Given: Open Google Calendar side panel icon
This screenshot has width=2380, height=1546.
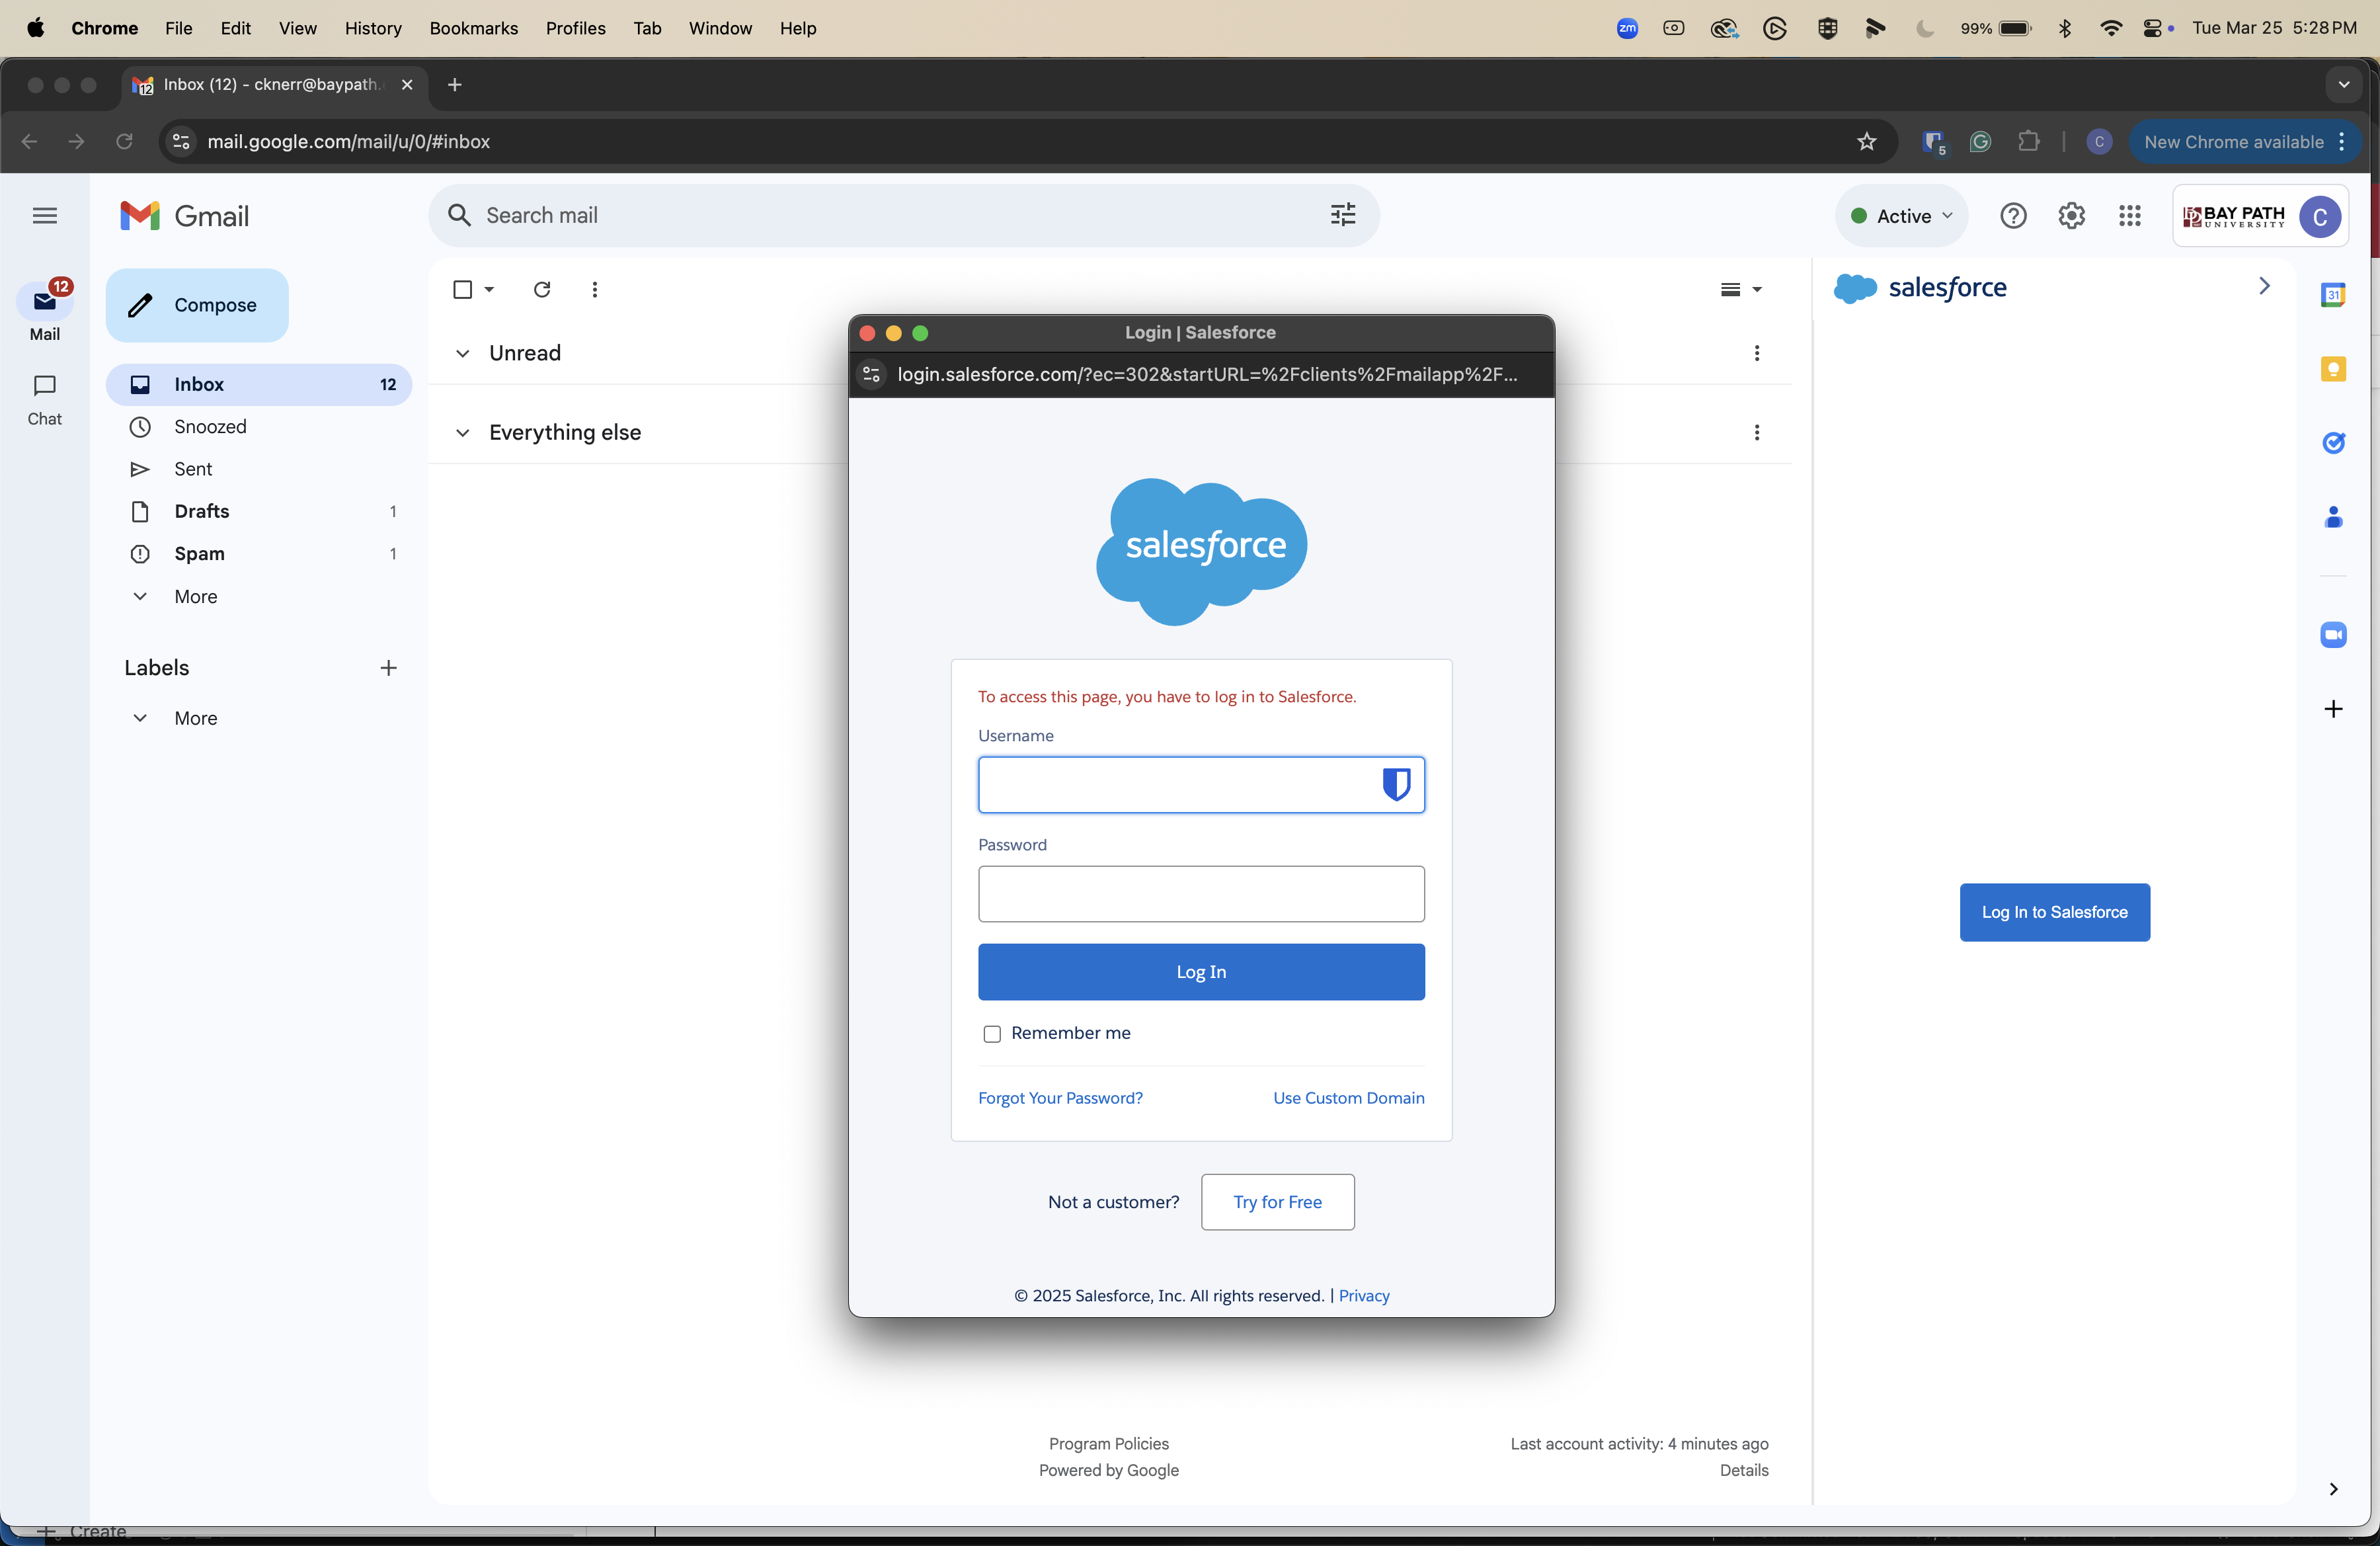Looking at the screenshot, I should pos(2333,295).
